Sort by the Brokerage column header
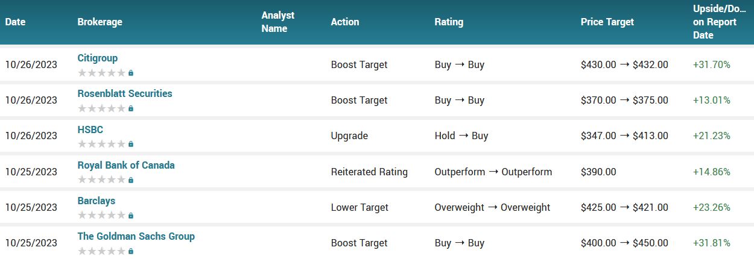 (100, 22)
